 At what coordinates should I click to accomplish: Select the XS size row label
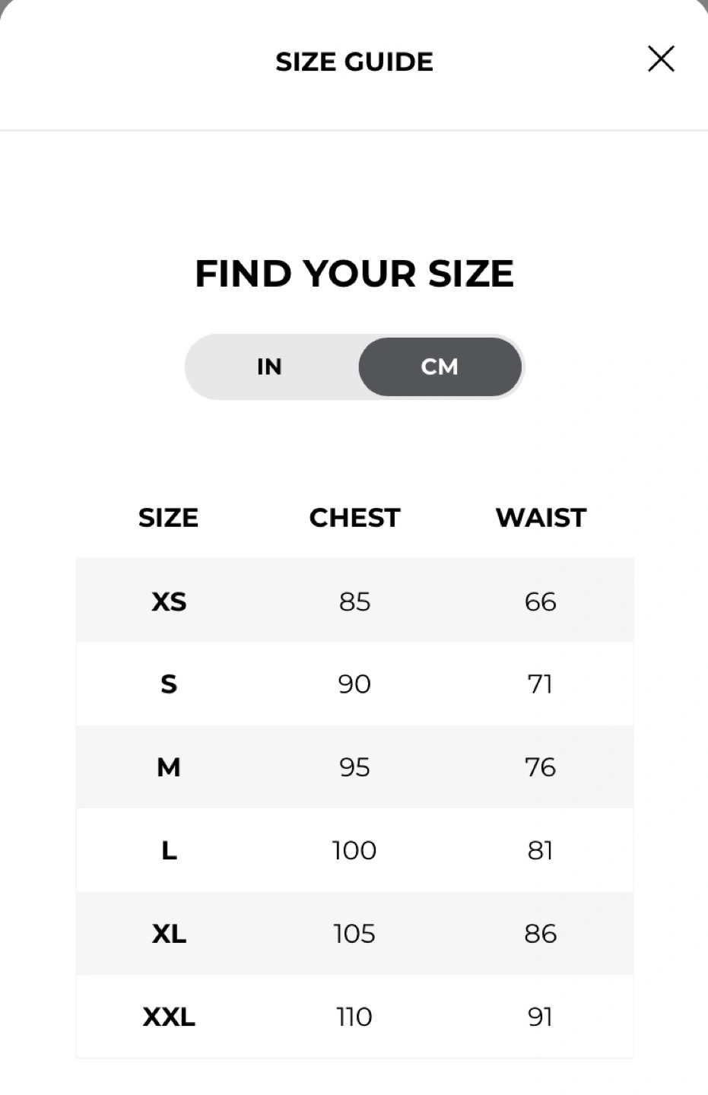point(169,601)
